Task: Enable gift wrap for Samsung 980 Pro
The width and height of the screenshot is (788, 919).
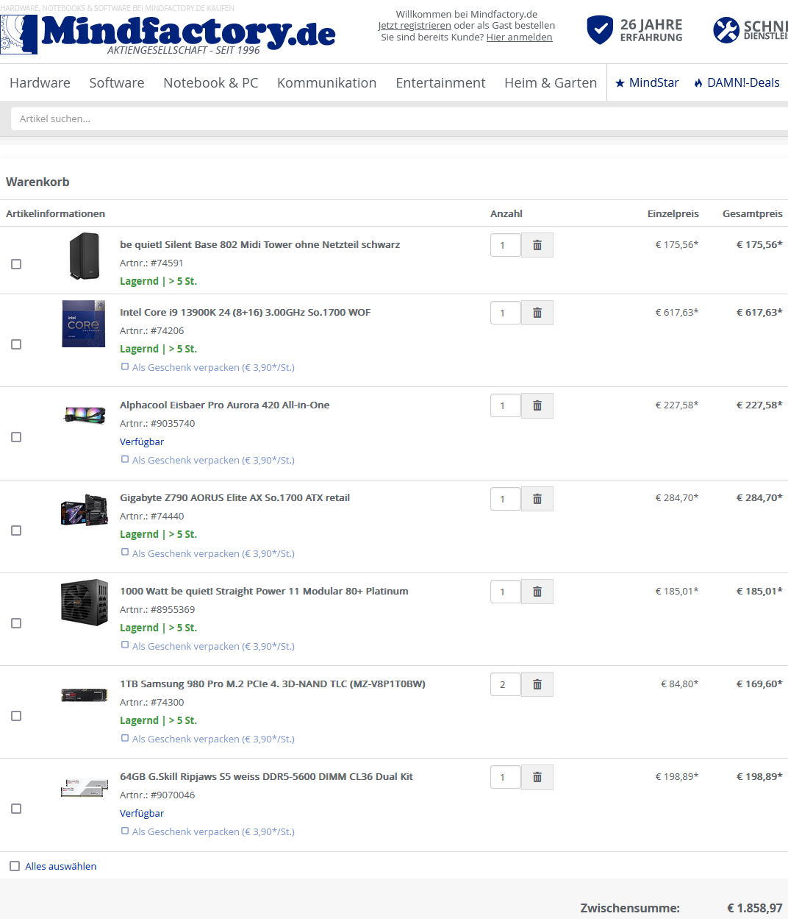Action: tap(125, 738)
